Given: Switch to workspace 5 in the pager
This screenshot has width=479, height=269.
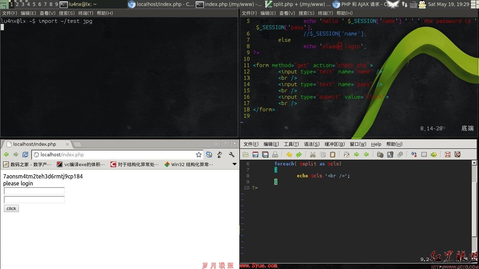Looking at the screenshot, I should (x=34, y=4).
